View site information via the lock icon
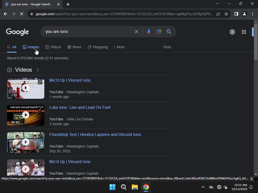Viewport: 258px width, 193px height. (32, 14)
